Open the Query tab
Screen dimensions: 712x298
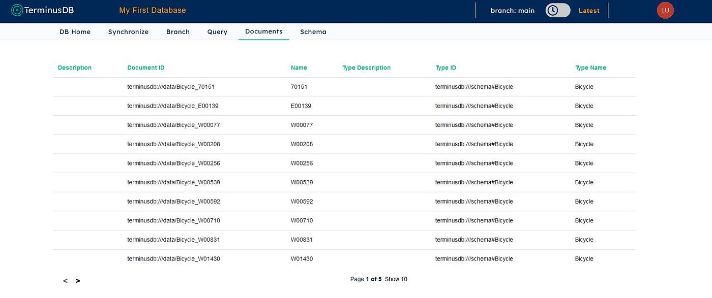pyautogui.click(x=217, y=31)
